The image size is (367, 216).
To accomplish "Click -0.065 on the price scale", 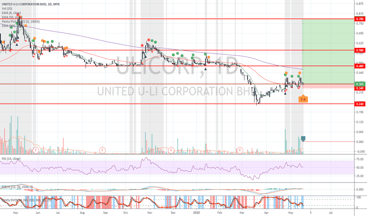I will 360,152.
